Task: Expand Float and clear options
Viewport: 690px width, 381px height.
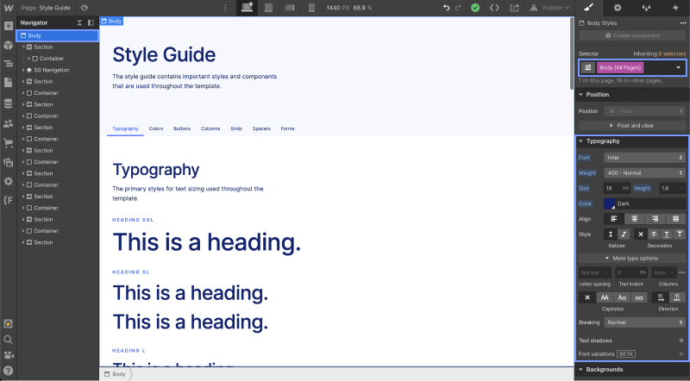Action: 632,125
